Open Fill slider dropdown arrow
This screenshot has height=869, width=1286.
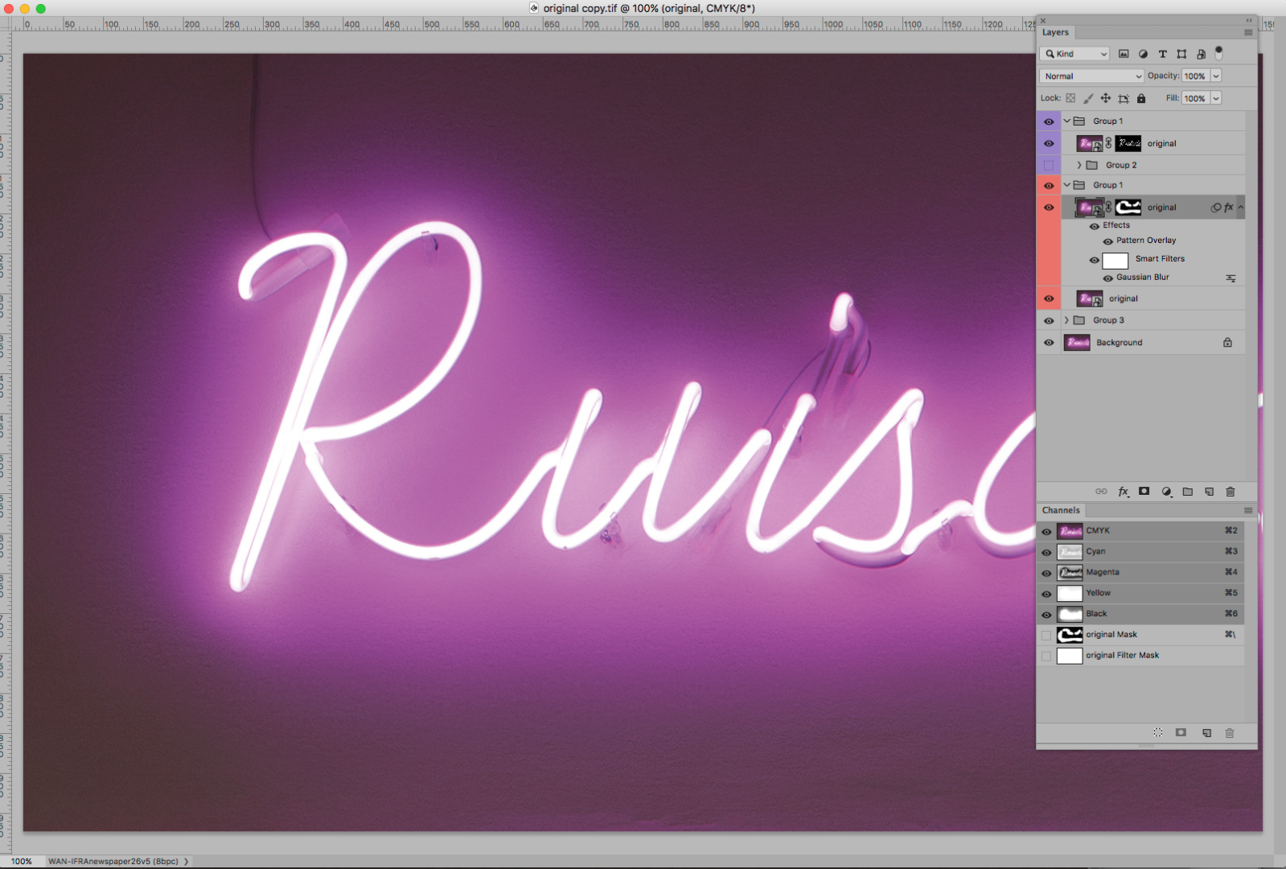[1216, 98]
